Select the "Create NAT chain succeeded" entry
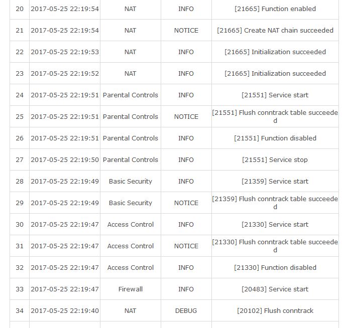Image resolution: width=342 pixels, height=328 pixels. (275, 31)
